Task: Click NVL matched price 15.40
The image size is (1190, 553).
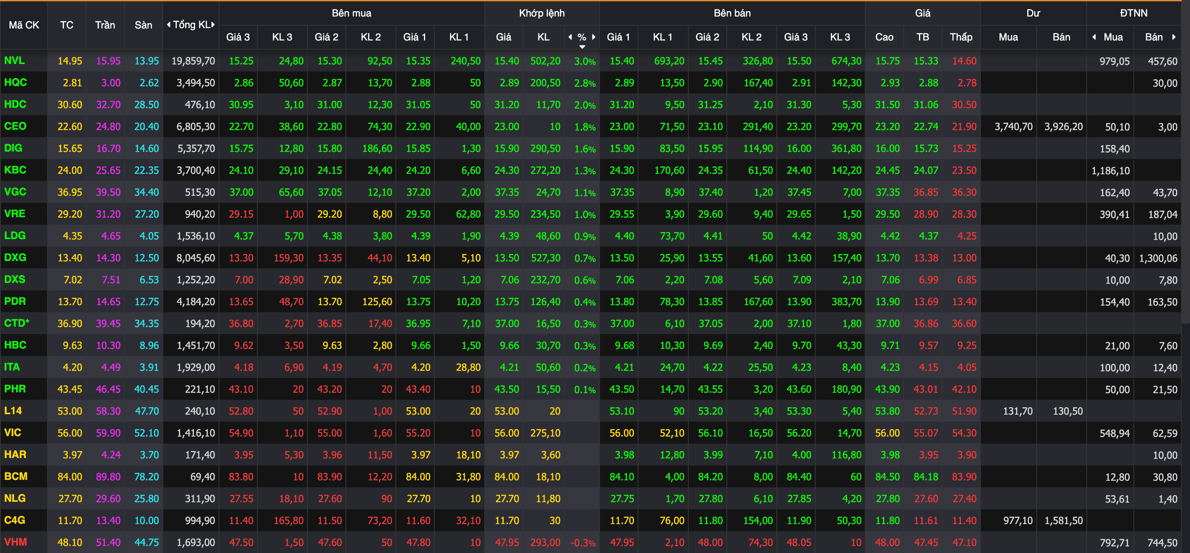Action: click(507, 61)
